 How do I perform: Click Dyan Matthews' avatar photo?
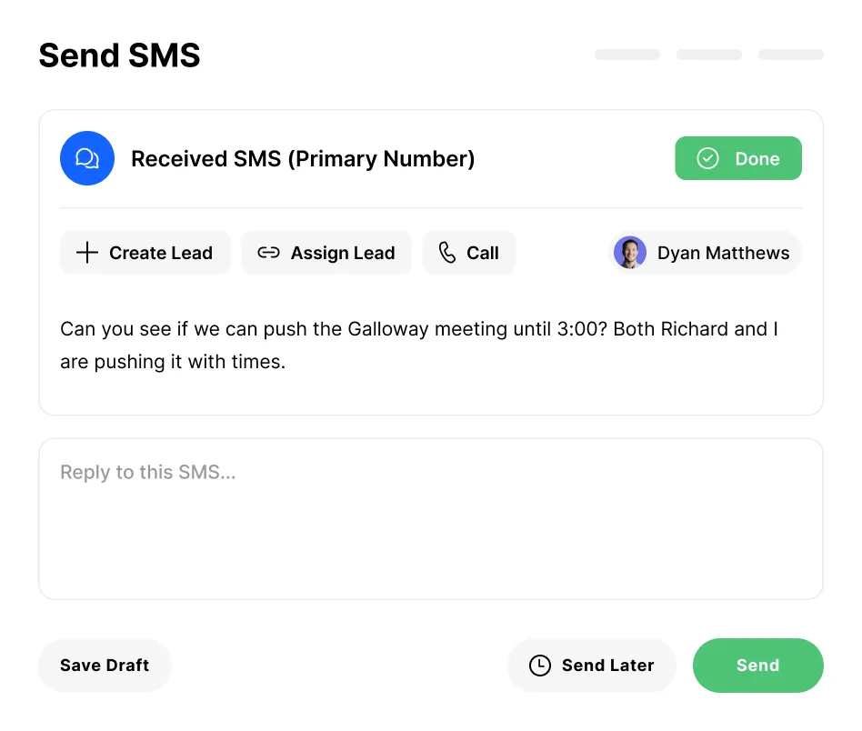point(630,253)
